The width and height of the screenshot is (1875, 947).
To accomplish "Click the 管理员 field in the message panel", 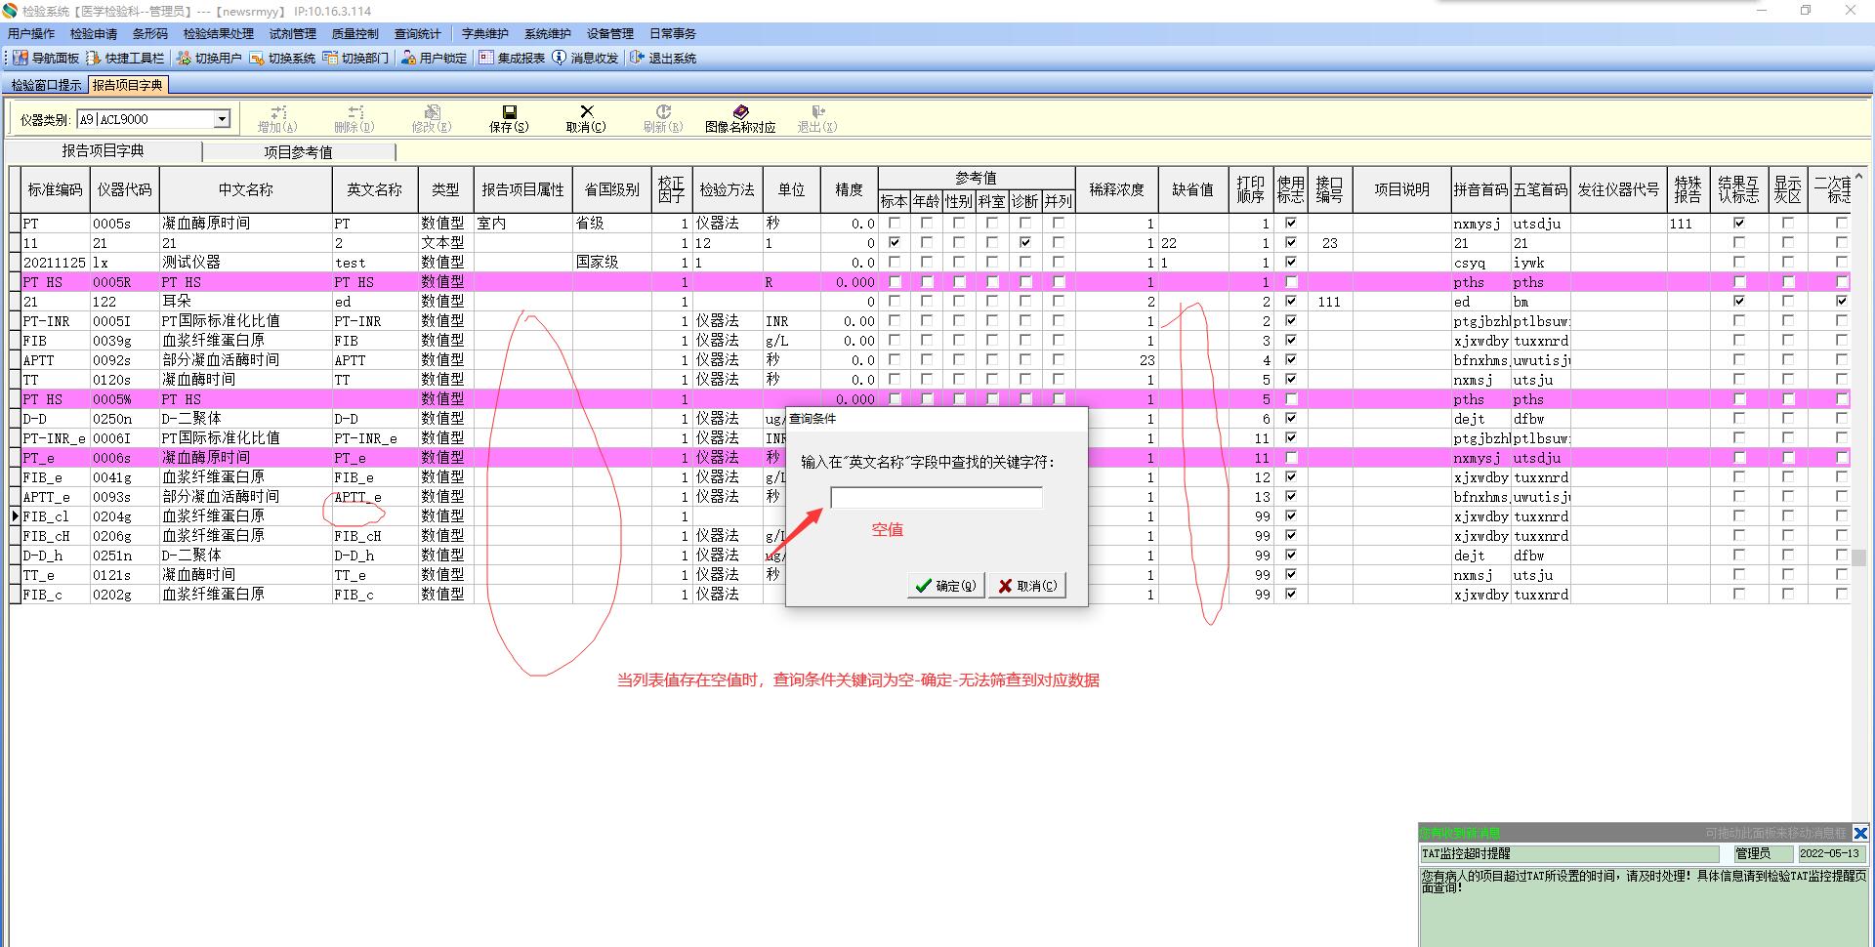I will [x=1763, y=853].
